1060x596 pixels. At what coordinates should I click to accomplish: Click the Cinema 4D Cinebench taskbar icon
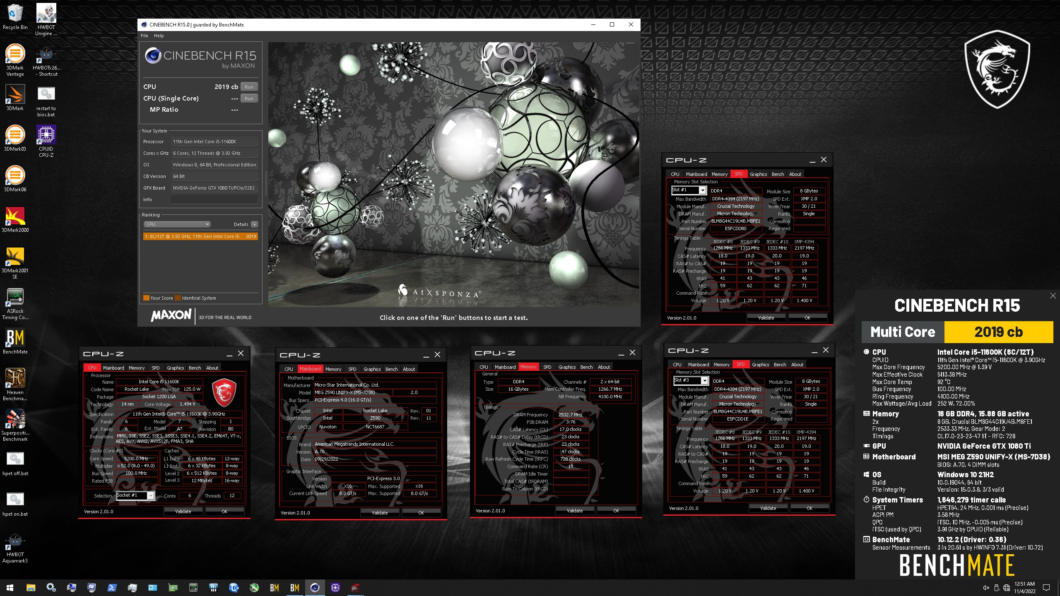pos(315,587)
